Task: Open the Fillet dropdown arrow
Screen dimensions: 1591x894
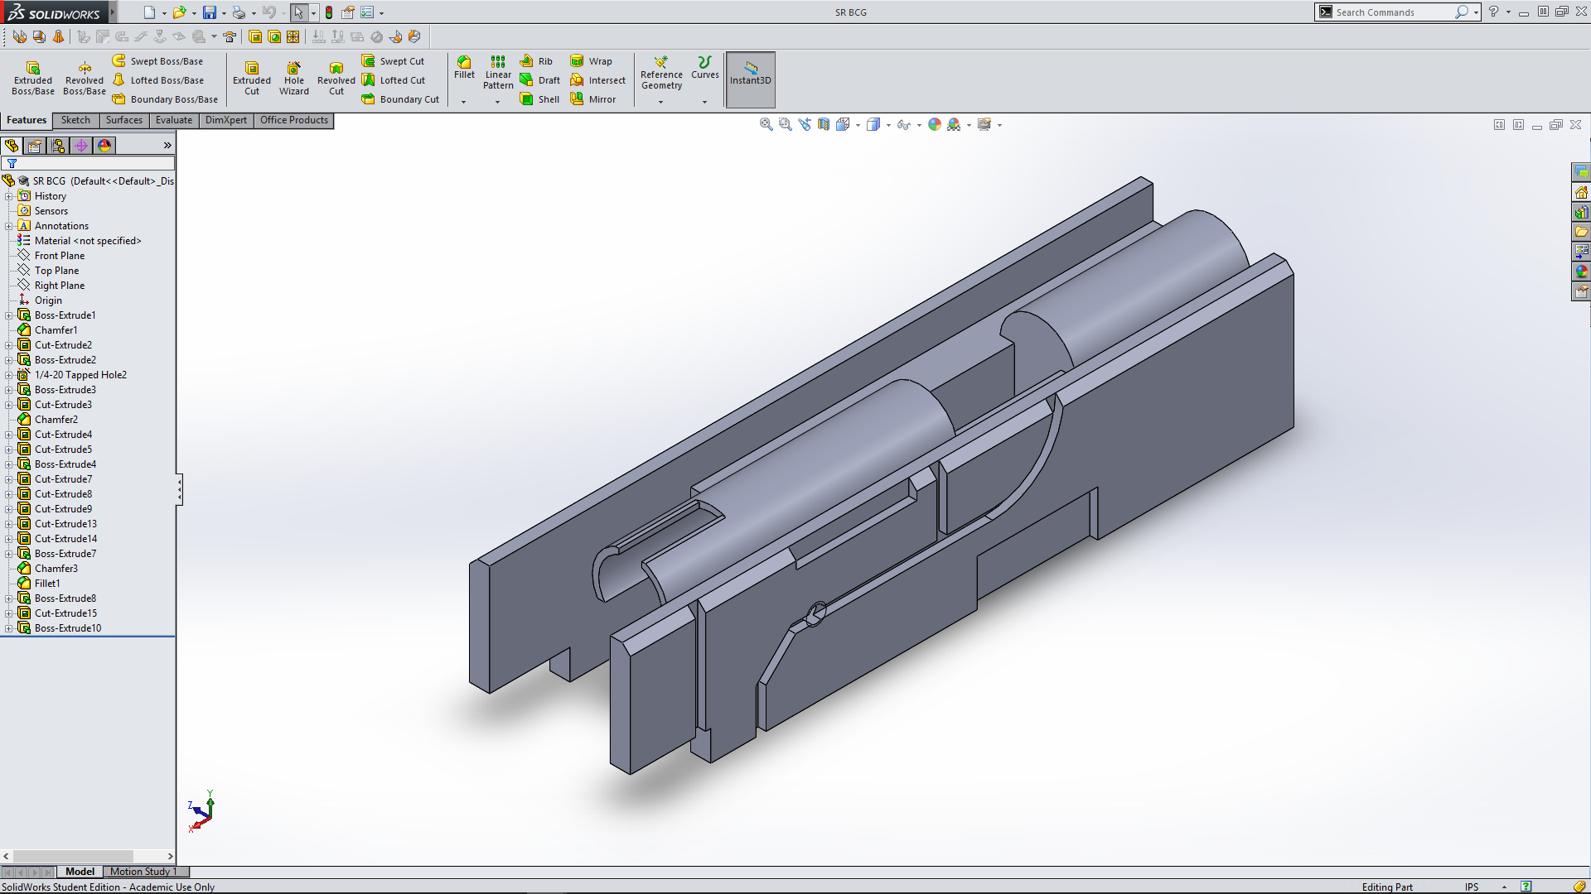Action: (x=464, y=102)
